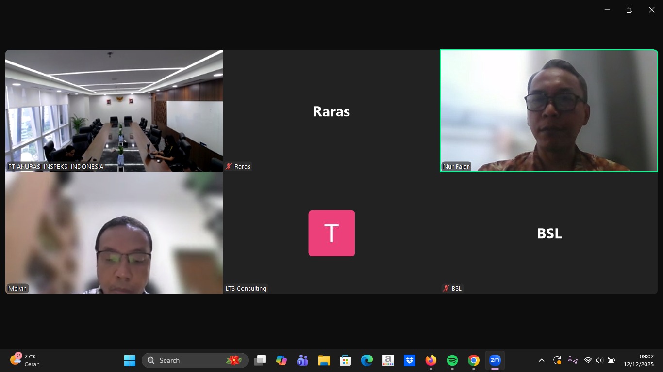Open the weather widget showing 27°C Cerah
Image resolution: width=663 pixels, height=372 pixels.
tap(25, 360)
